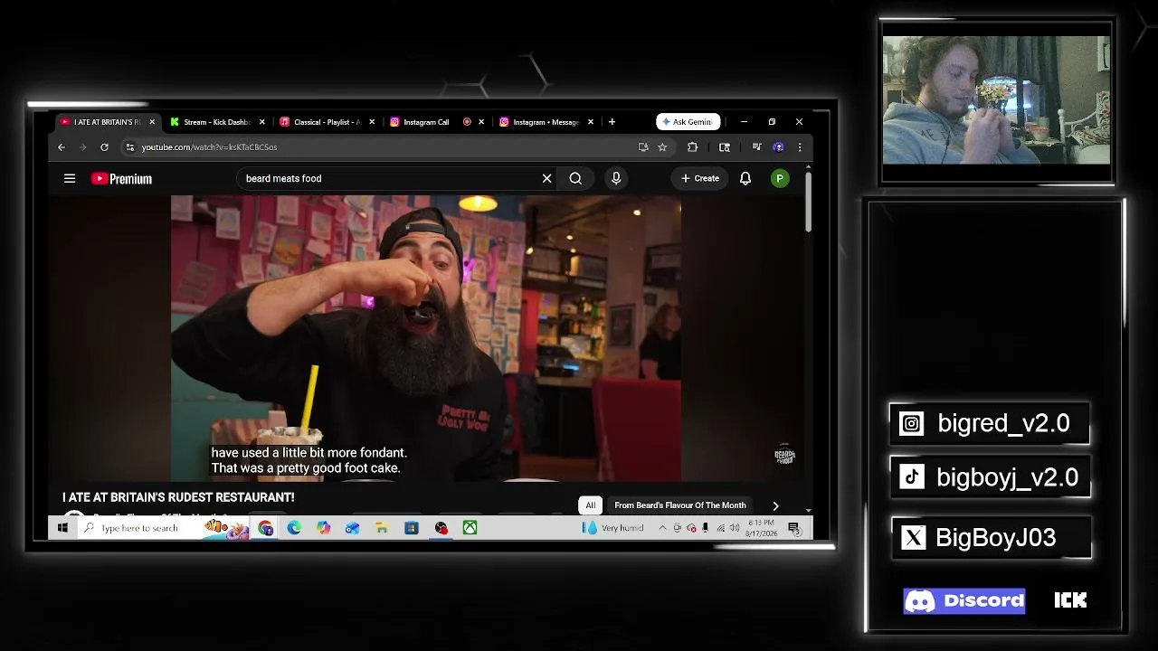Click the tray volume speaker icon

click(x=734, y=528)
